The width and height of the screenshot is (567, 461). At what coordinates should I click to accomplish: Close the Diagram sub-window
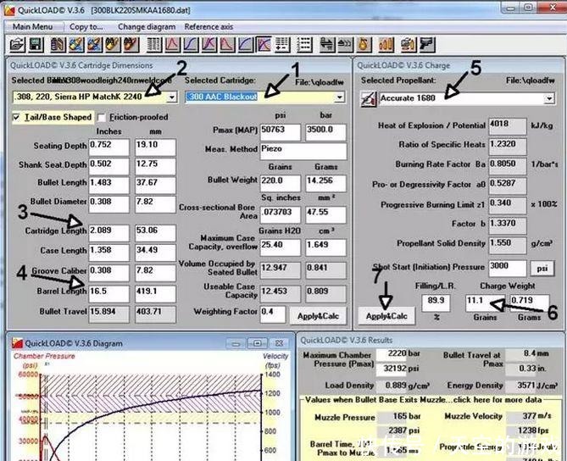[279, 342]
